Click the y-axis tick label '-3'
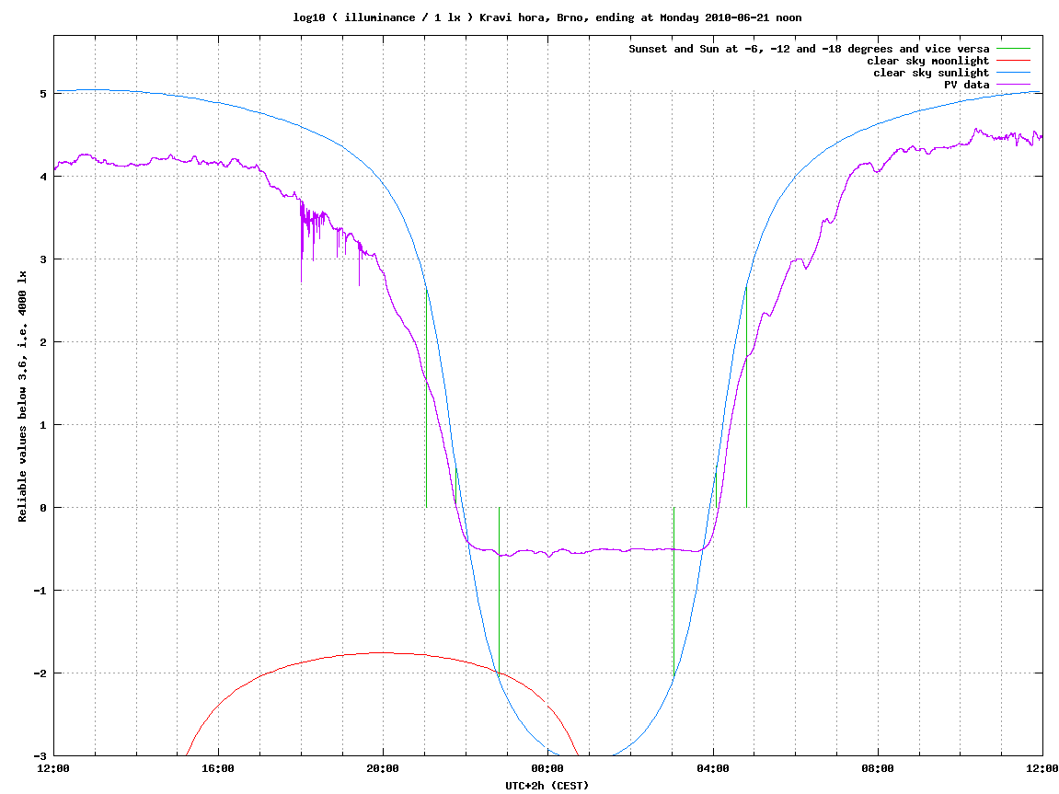 (40, 756)
